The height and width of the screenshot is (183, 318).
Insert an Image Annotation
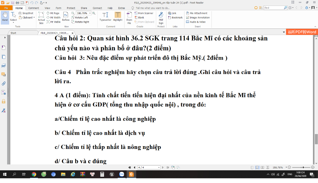(x=198, y=18)
